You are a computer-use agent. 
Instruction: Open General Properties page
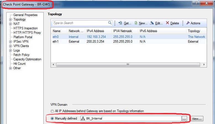(25, 15)
